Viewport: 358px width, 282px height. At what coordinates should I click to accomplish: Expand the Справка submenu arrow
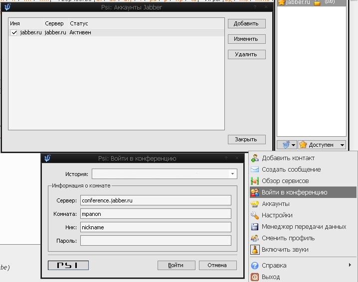350,265
